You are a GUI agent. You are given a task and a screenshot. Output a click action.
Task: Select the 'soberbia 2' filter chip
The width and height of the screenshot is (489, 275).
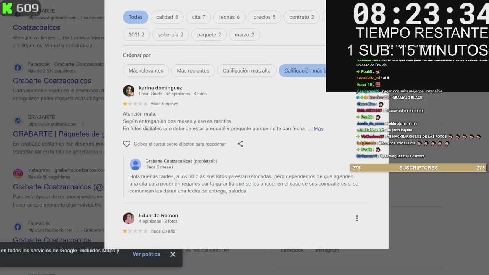tap(171, 35)
